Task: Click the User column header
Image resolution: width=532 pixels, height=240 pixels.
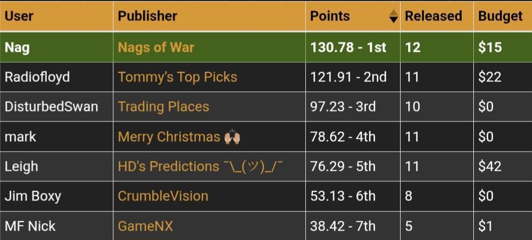Action: [19, 16]
